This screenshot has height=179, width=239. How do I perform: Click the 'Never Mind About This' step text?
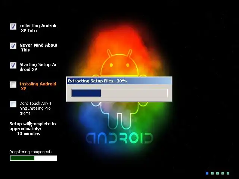(38, 47)
